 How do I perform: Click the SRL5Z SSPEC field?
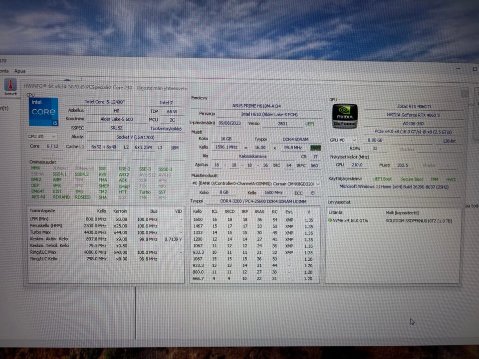[116, 128]
